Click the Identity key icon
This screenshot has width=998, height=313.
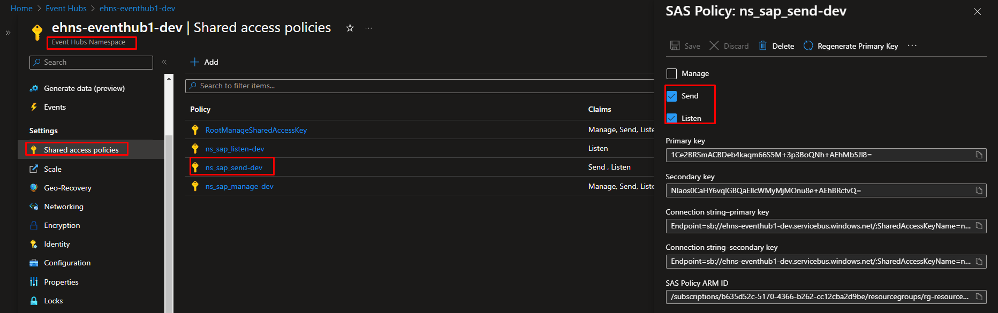point(34,244)
